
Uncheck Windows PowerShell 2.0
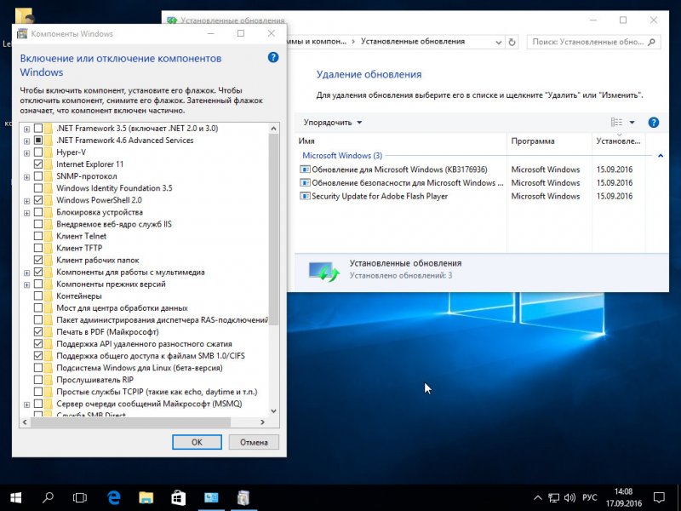(38, 200)
